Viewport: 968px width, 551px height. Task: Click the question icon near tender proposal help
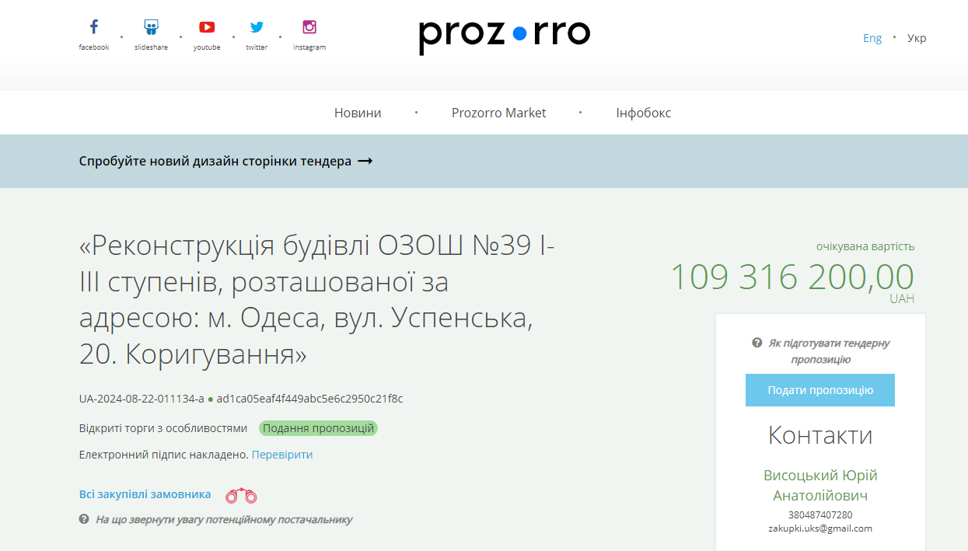[x=757, y=343]
